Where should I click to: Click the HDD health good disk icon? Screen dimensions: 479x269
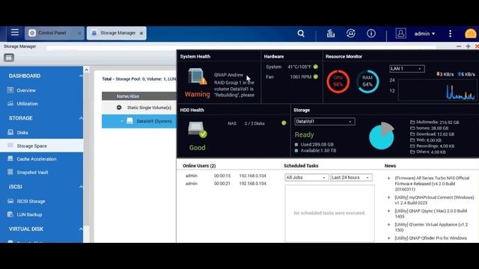(x=197, y=129)
